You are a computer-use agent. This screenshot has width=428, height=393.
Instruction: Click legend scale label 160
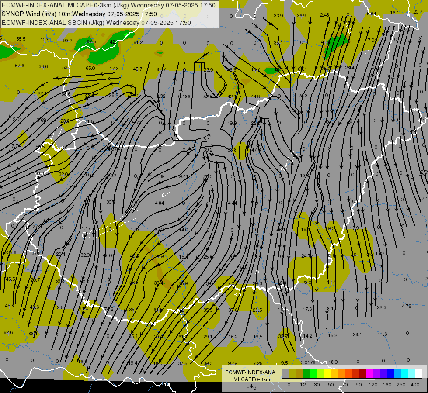(x=387, y=385)
